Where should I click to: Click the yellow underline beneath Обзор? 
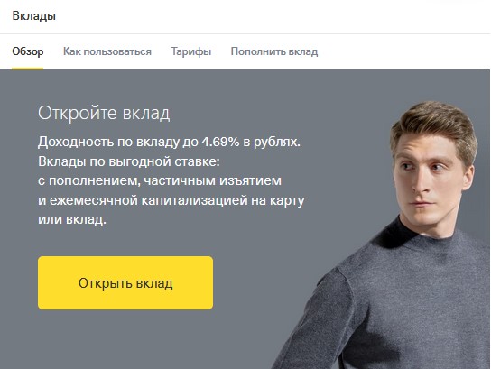28,69
